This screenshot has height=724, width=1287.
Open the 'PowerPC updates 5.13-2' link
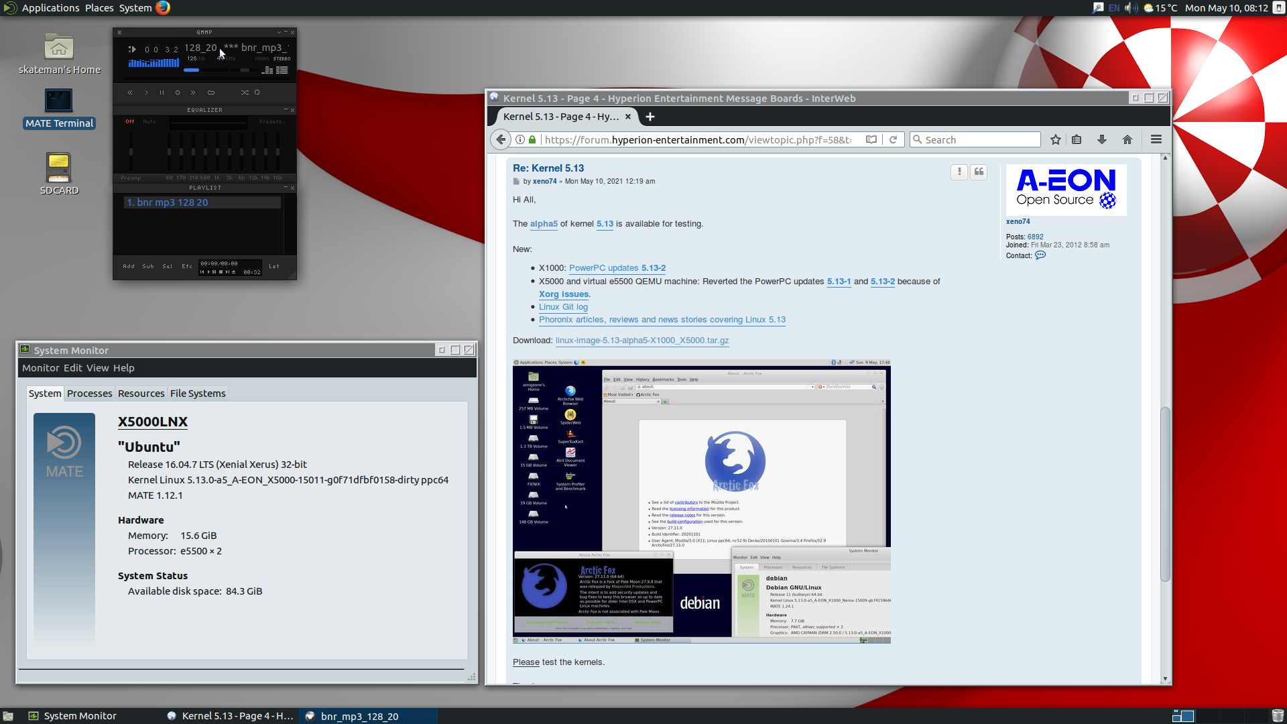click(x=617, y=268)
